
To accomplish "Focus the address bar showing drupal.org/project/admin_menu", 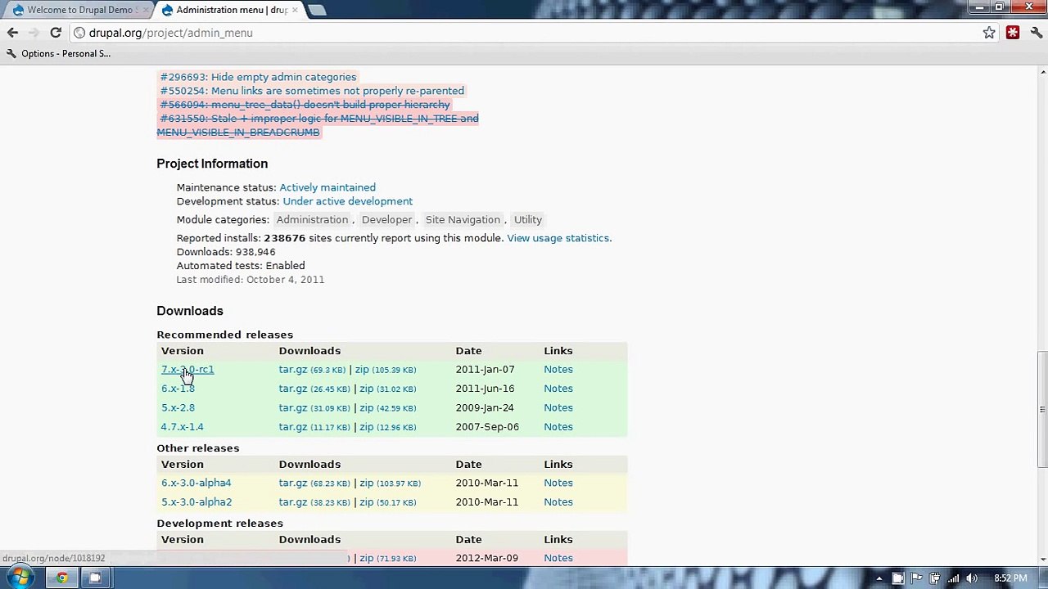I will tap(524, 33).
